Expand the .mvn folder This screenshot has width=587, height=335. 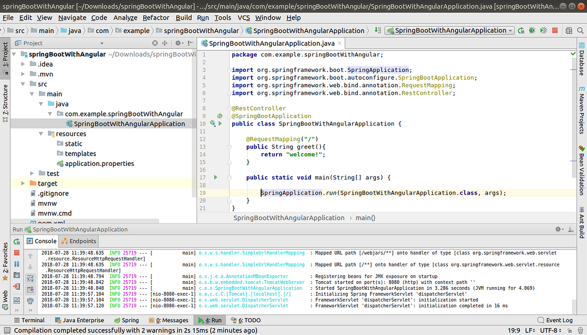(23, 74)
